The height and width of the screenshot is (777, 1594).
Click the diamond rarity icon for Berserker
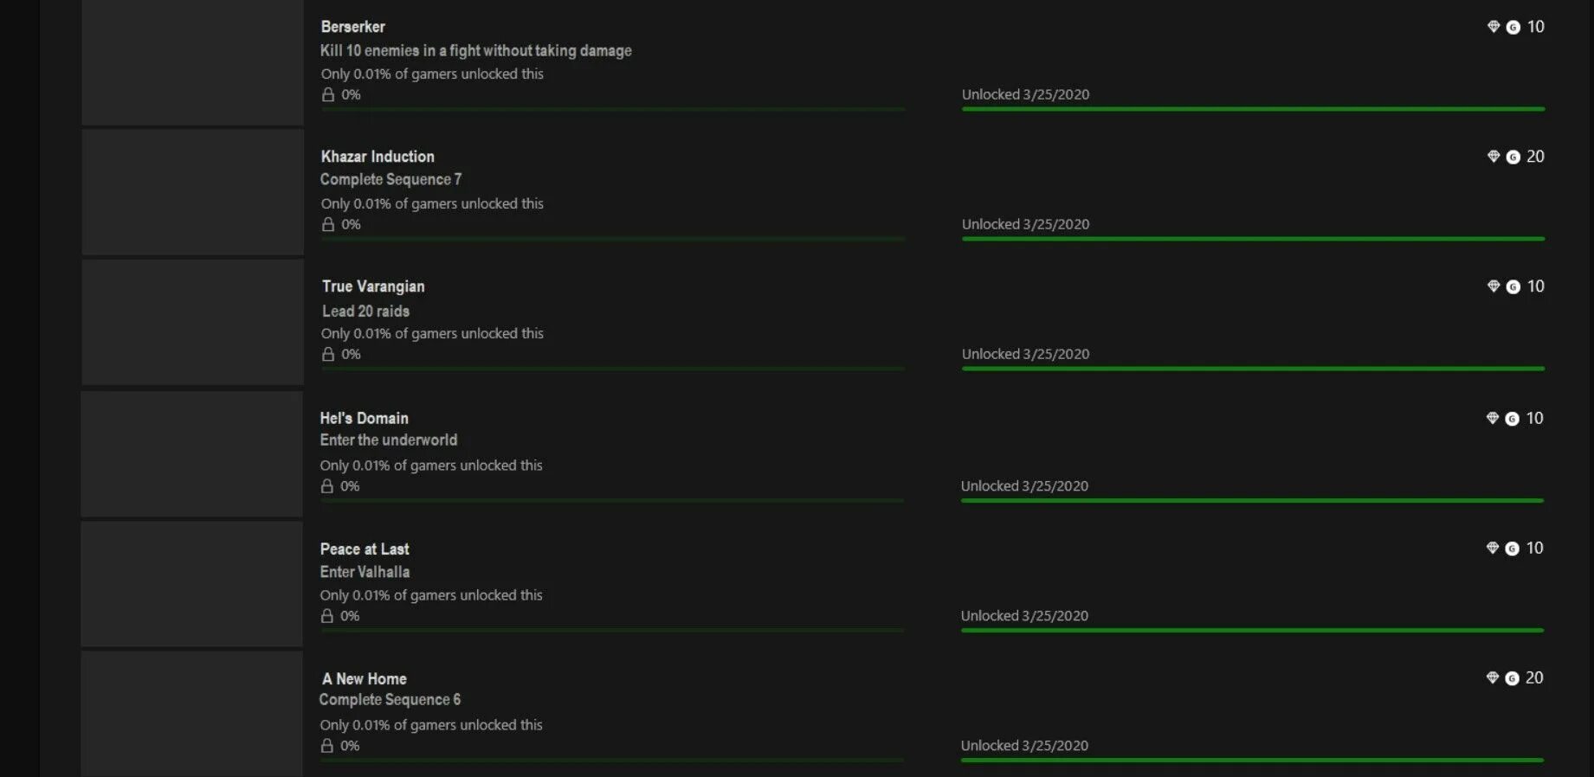tap(1494, 27)
